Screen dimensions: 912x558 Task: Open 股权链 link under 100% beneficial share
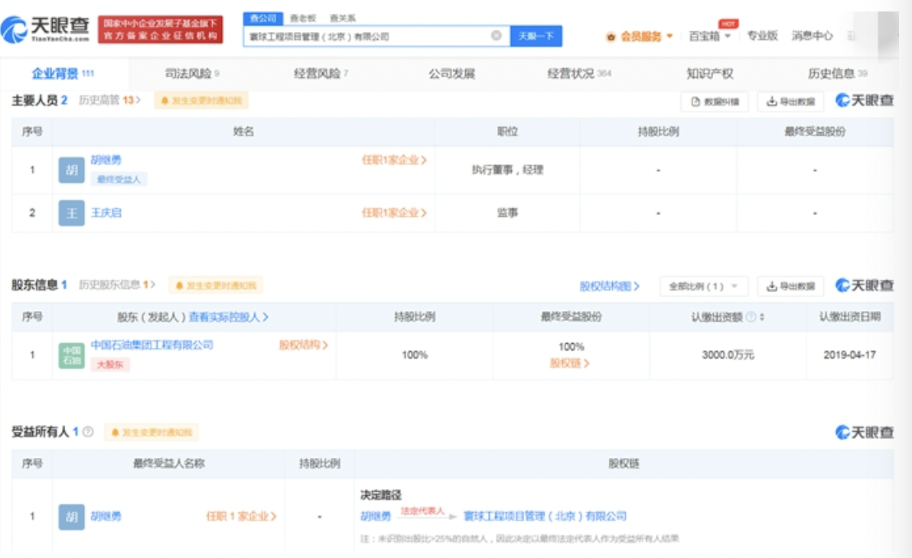(569, 363)
